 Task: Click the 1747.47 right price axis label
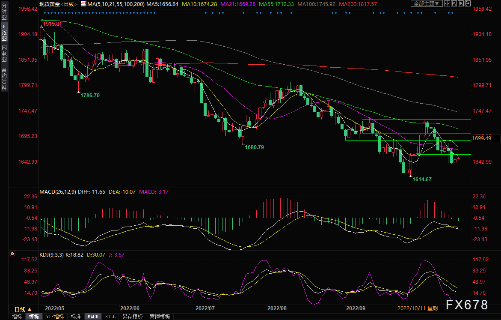(x=482, y=111)
